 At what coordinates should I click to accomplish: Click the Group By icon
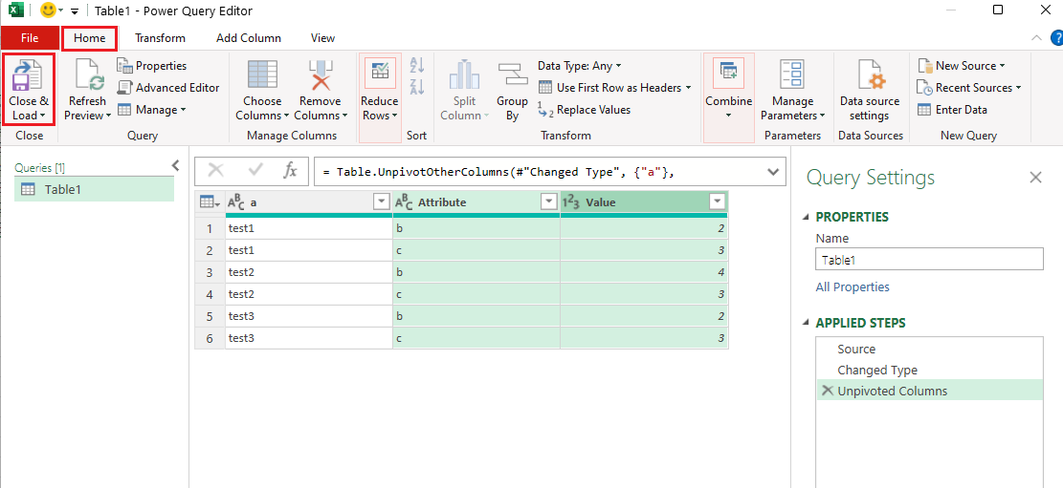coord(513,75)
